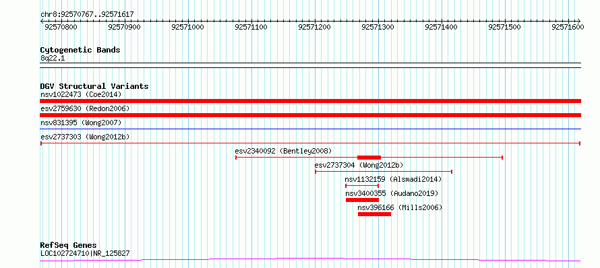Click the nsv396166 red bar
Image resolution: width=600 pixels, height=268 pixels.
pyautogui.click(x=374, y=214)
